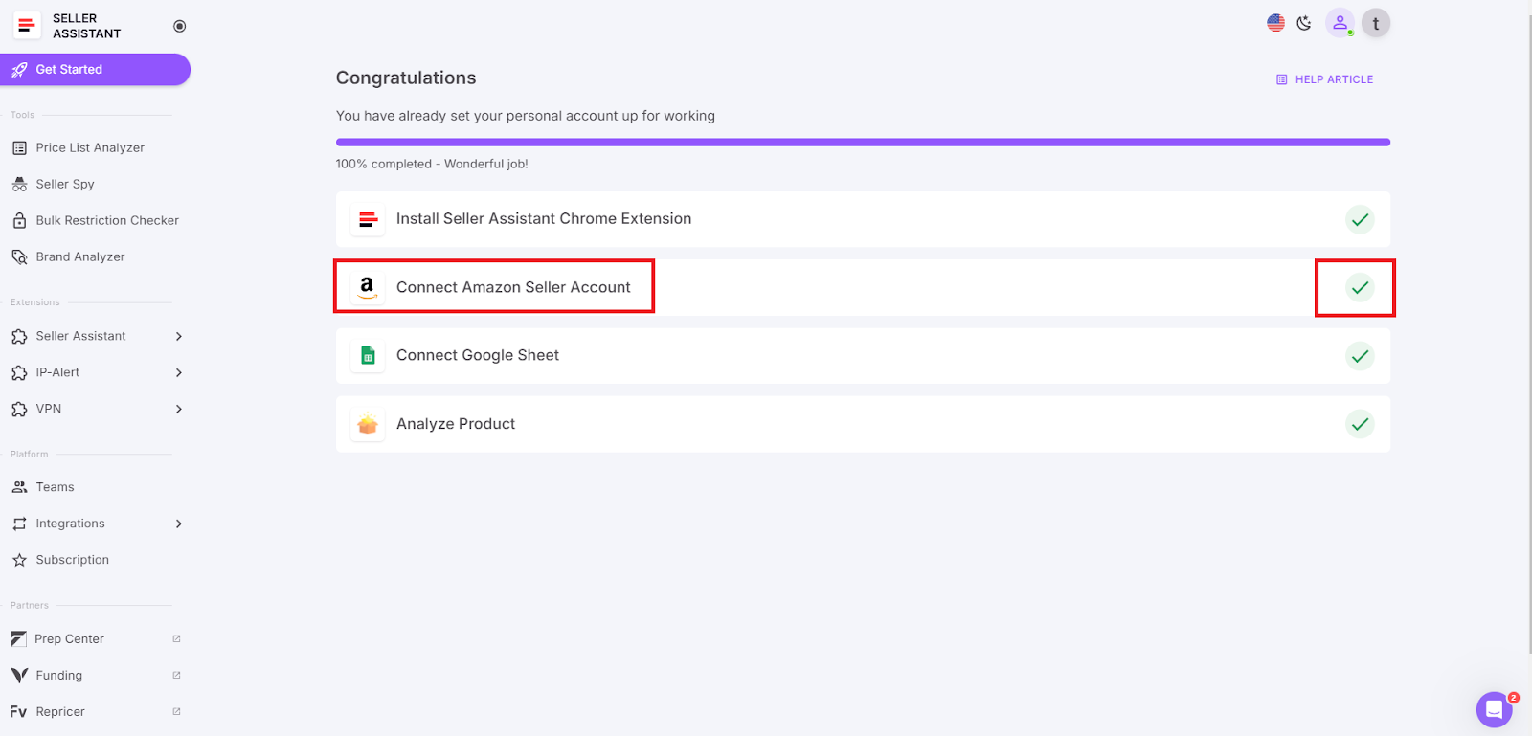Expand the Seller Assistant extension menu
Screen dimensions: 1532x736
81,336
